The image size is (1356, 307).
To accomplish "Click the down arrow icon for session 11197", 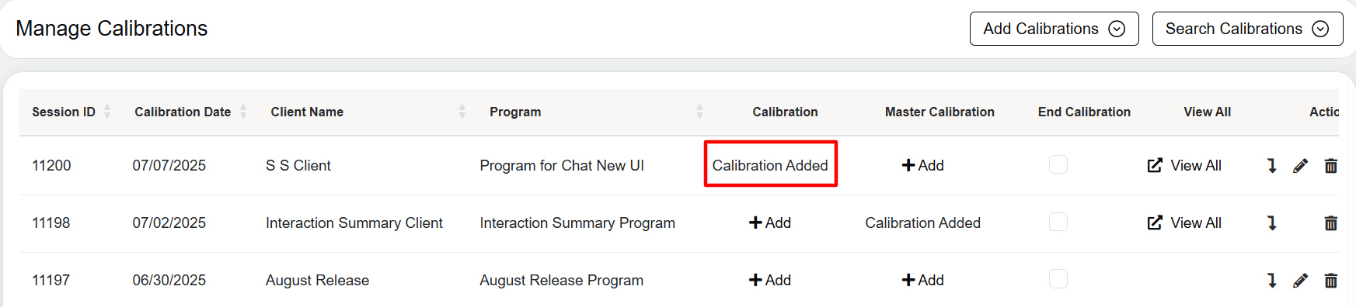I will [1272, 281].
